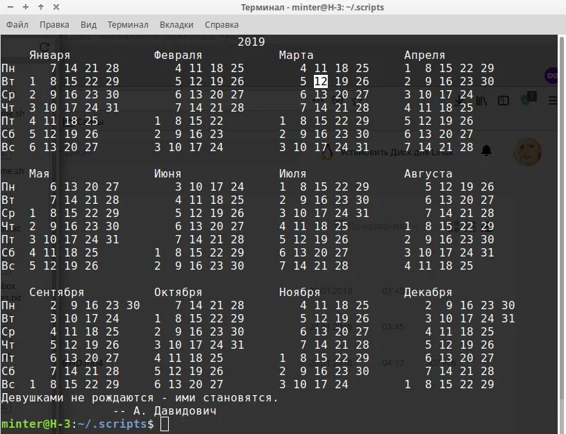This screenshot has width=566, height=434.
Task: Toggle the browser sidebar icon
Action: (x=503, y=101)
